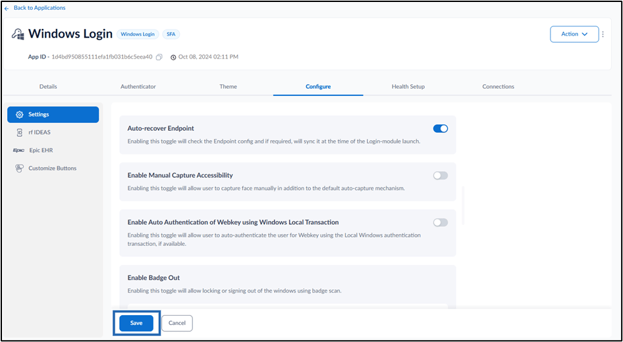Viewport: 623px width, 342px height.
Task: Go back to Applications link
Action: [35, 8]
